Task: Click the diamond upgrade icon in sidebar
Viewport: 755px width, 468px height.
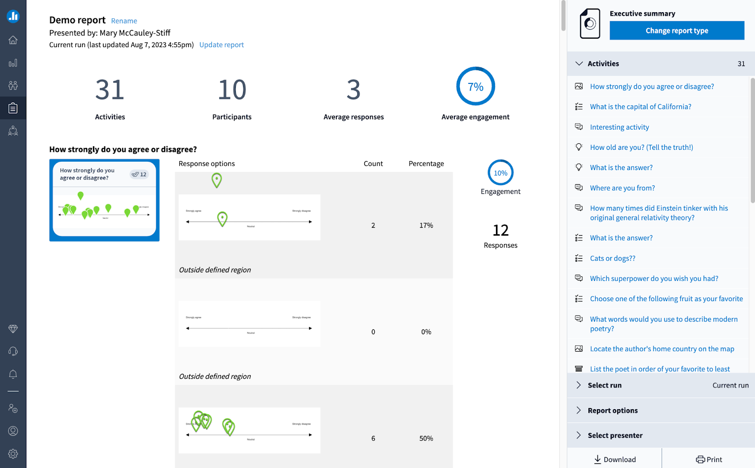Action: click(x=13, y=329)
